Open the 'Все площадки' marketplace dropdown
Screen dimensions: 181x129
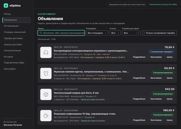97,33
